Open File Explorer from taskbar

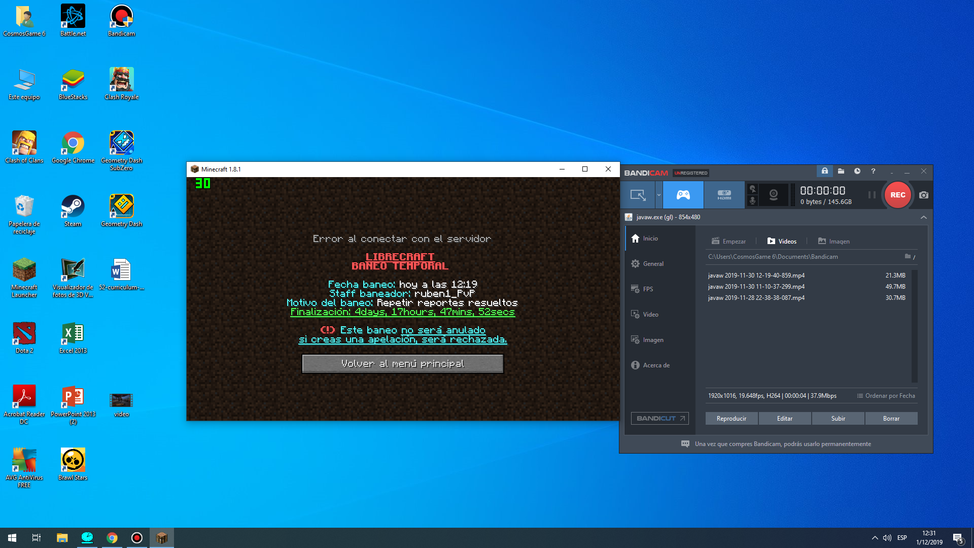click(x=62, y=538)
